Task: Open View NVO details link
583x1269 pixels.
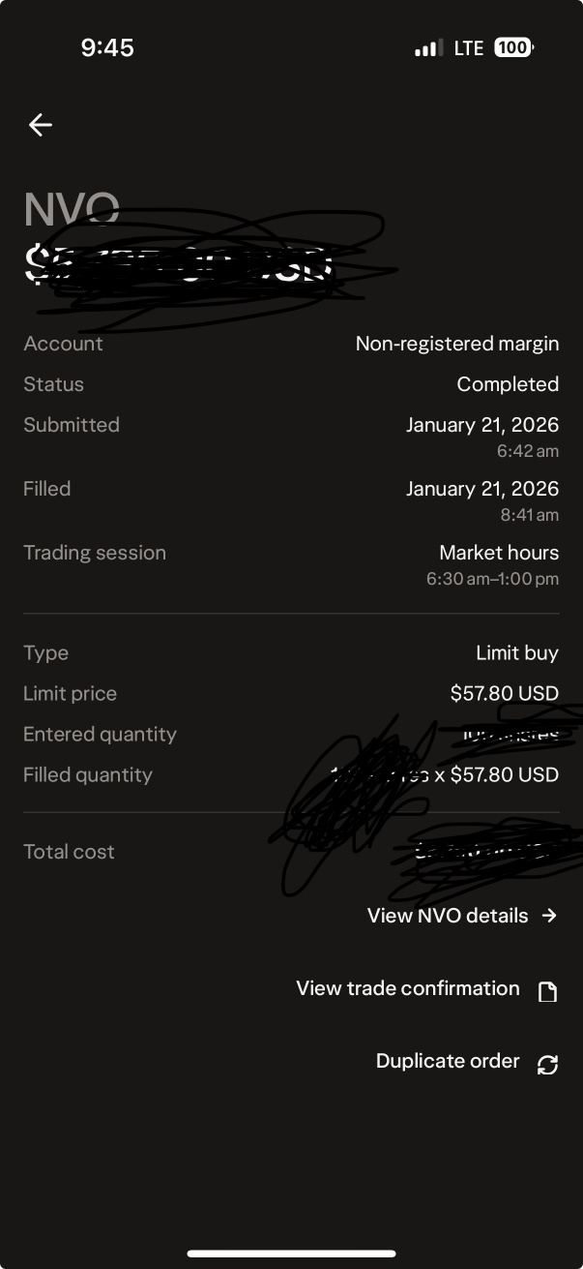Action: tap(448, 916)
